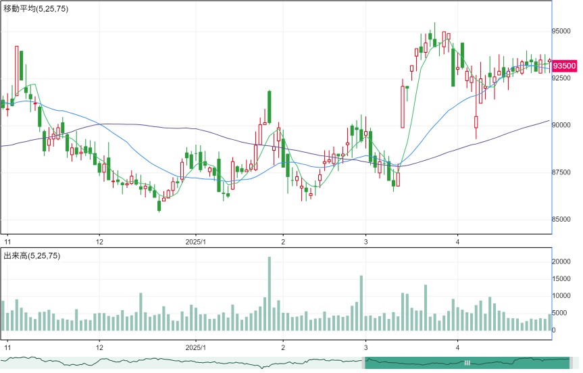Viewport: 583px width, 373px height.
Task: Click the 2025/1 date label under price chart
Action: (x=196, y=242)
